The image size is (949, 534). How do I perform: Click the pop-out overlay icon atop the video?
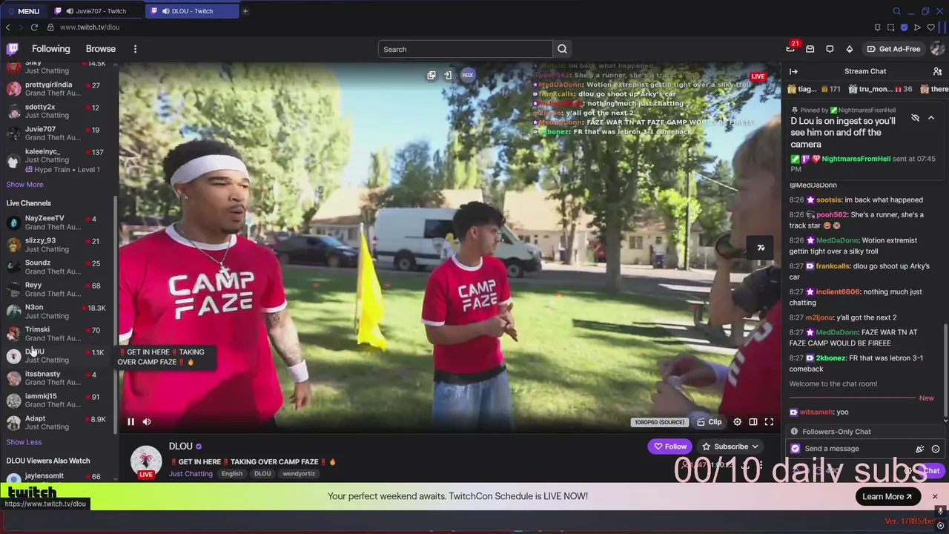(431, 75)
